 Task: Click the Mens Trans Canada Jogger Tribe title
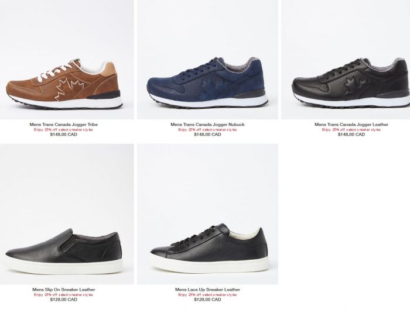pos(63,125)
